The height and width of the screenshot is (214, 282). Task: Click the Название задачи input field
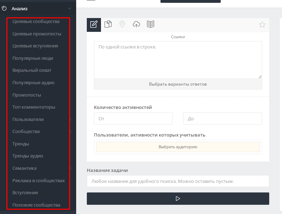(x=178, y=181)
